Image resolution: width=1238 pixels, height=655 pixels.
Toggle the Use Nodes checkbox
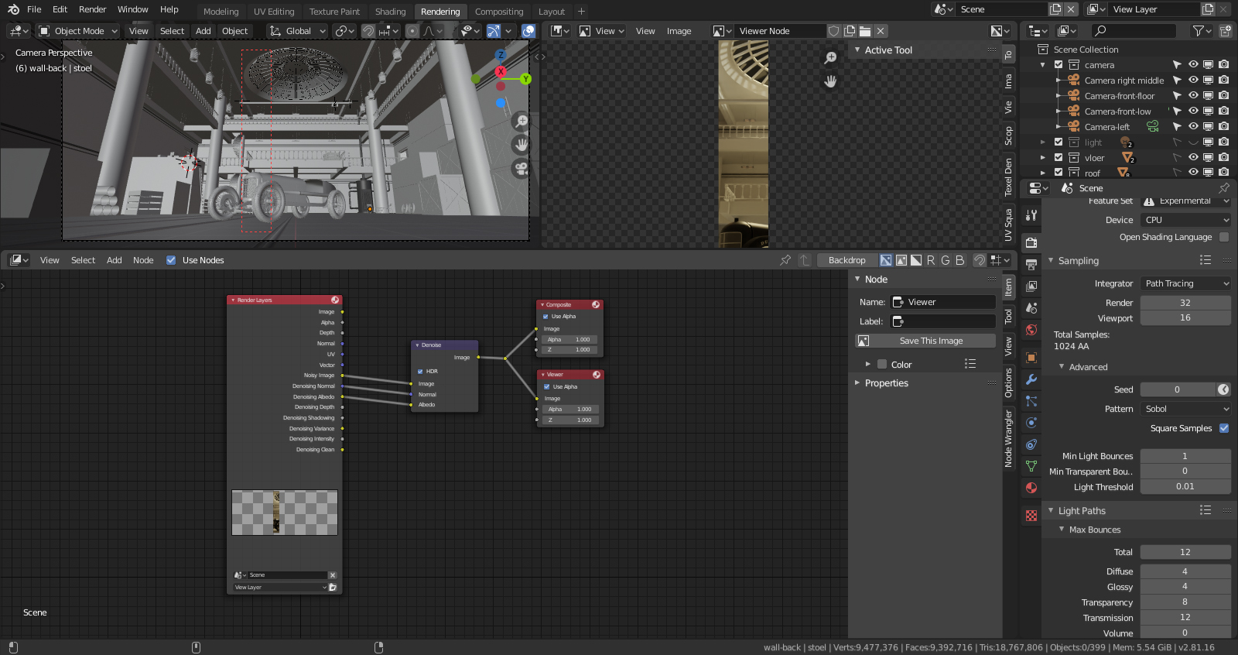[171, 260]
